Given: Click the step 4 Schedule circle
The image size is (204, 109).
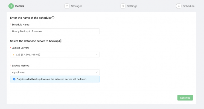Looking at the screenshot, I should coord(179,6).
